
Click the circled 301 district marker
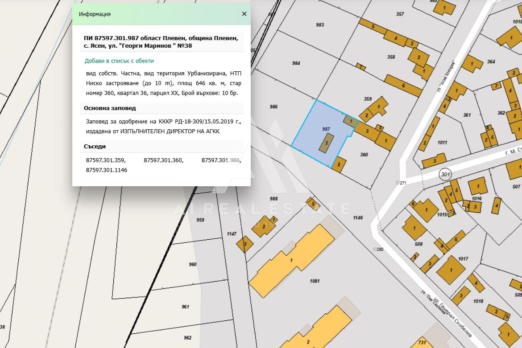(444, 173)
